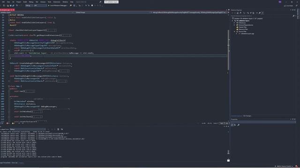Expand the External Dependencies node

pyautogui.click(x=234, y=25)
